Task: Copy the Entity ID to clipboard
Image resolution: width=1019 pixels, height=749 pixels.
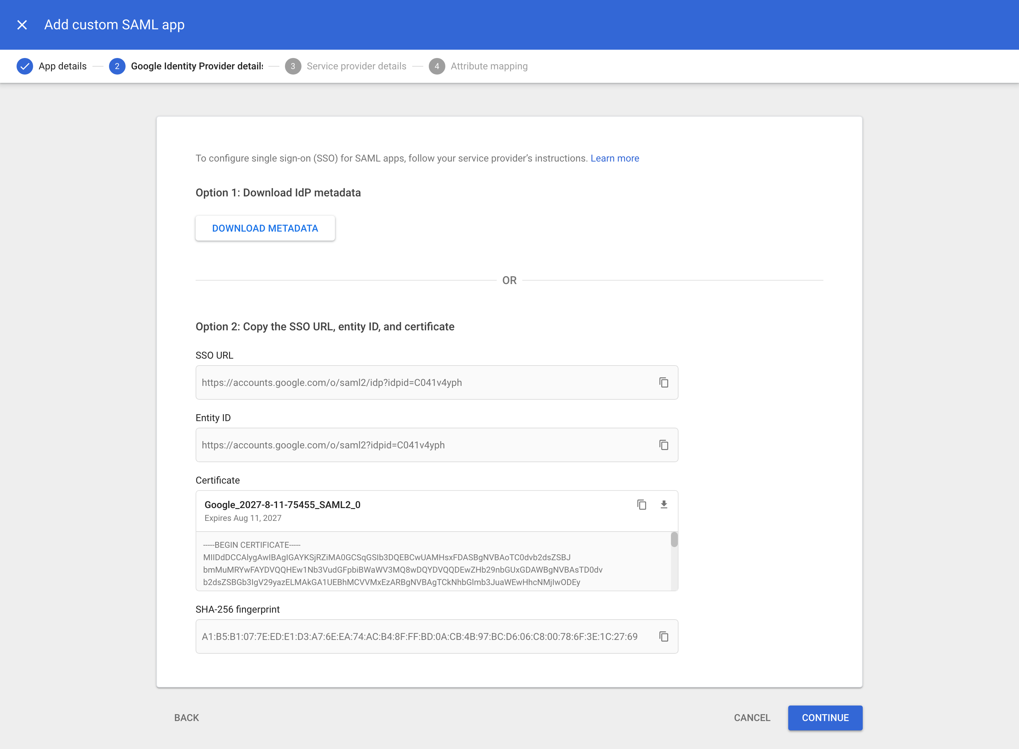Action: coord(663,445)
